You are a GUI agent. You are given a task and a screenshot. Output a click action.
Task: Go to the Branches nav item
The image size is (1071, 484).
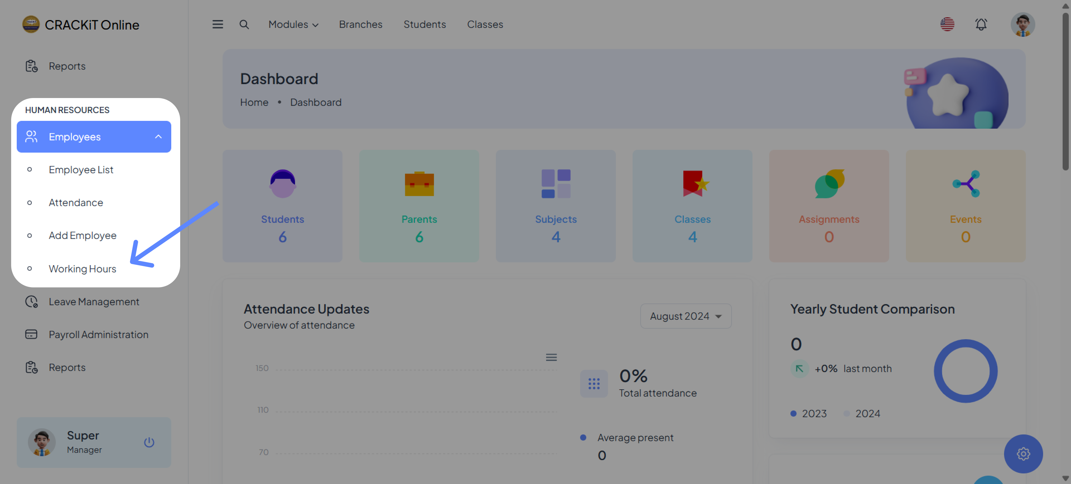point(360,25)
